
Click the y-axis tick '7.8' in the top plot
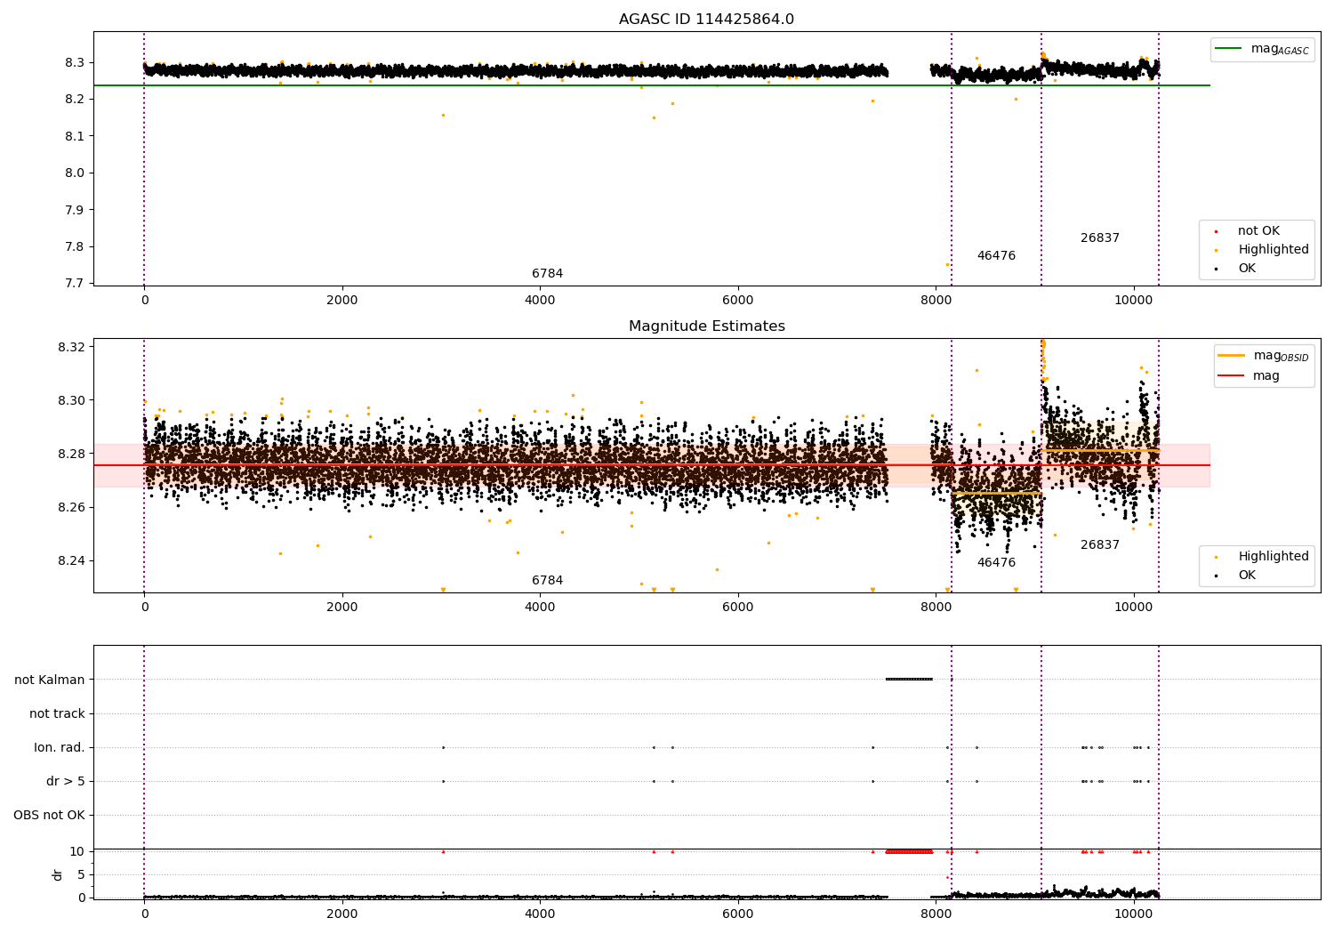(x=75, y=247)
